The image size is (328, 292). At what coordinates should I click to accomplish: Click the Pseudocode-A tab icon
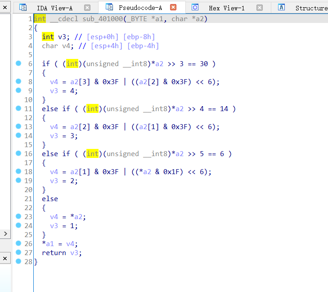point(109,7)
